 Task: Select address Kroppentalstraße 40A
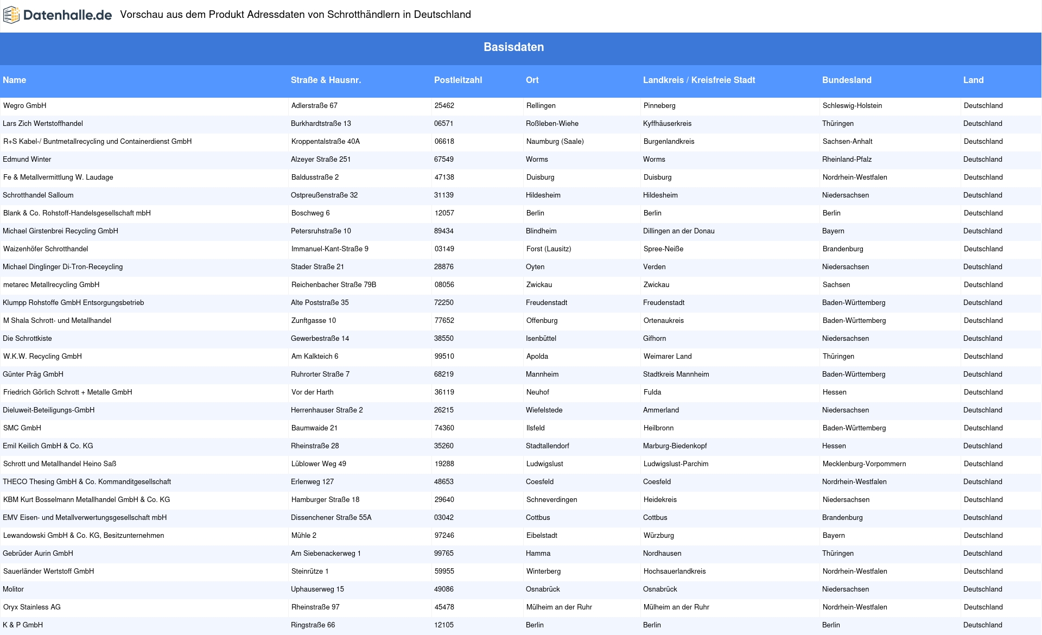[326, 142]
